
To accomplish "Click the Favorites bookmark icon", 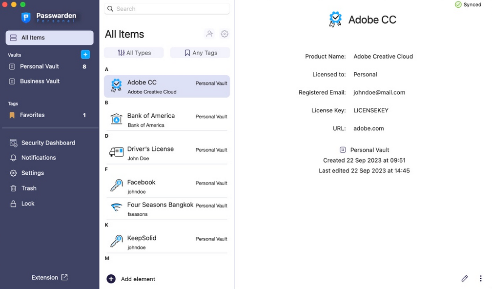I will [x=12, y=115].
